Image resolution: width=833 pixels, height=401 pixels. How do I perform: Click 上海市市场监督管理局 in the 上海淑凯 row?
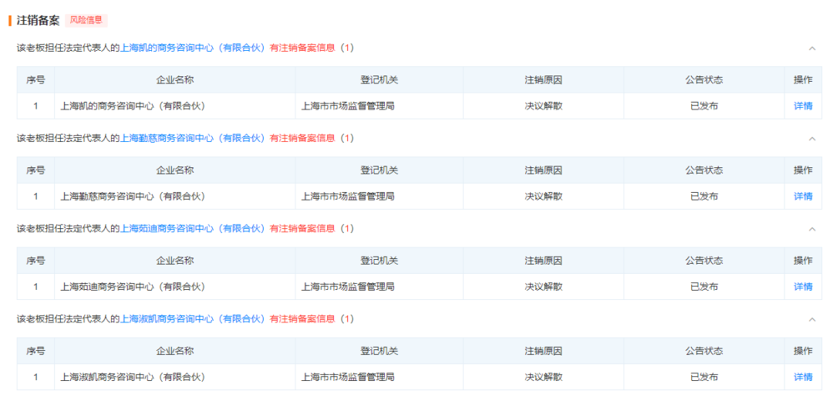pyautogui.click(x=348, y=376)
